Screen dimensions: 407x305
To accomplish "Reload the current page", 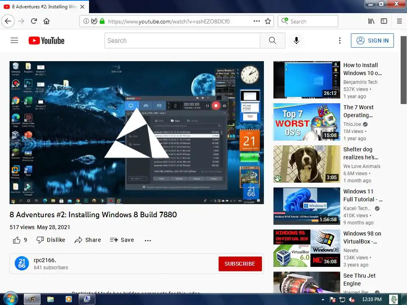I will coord(34,21).
